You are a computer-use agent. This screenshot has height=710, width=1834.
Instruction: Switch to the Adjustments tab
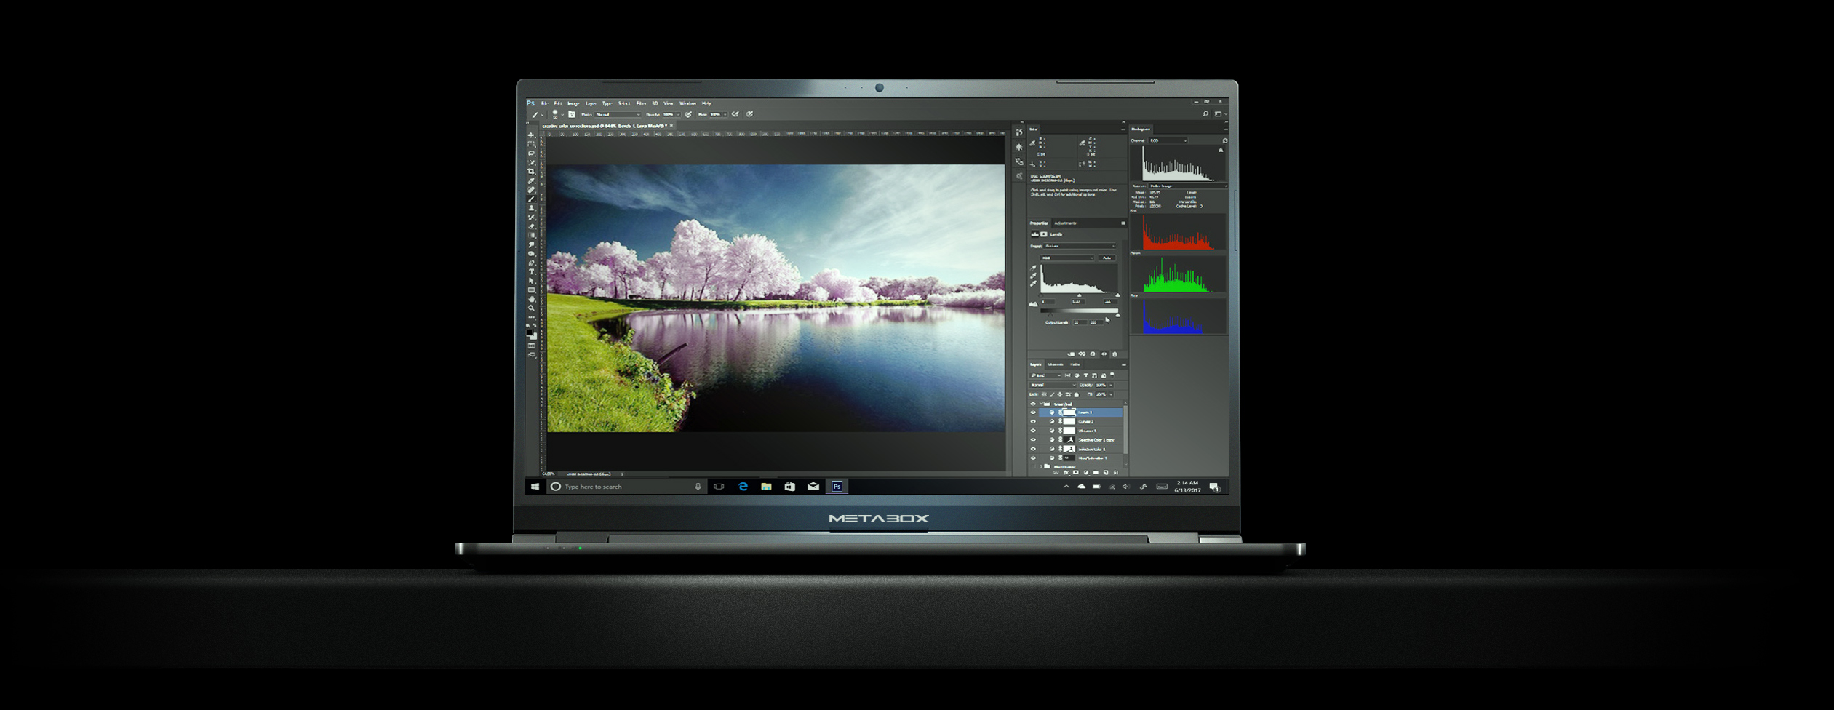(1065, 223)
